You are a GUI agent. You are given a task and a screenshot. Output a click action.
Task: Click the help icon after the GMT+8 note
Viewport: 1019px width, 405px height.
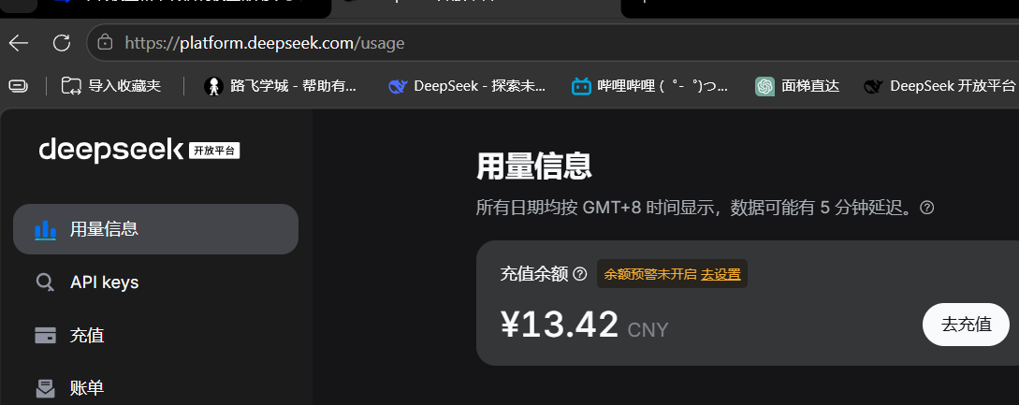[x=927, y=208]
